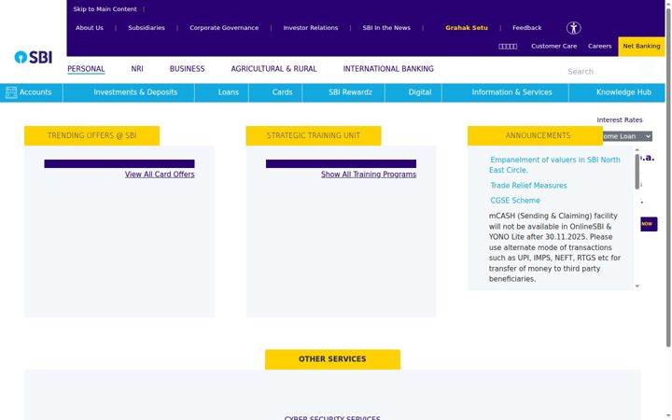This screenshot has height=420, width=672.
Task: Click the Skip to Main Content link
Action: 105,9
